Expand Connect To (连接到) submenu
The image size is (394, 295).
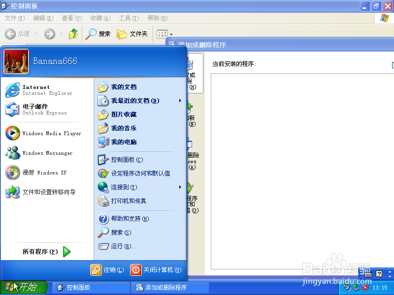coord(140,187)
